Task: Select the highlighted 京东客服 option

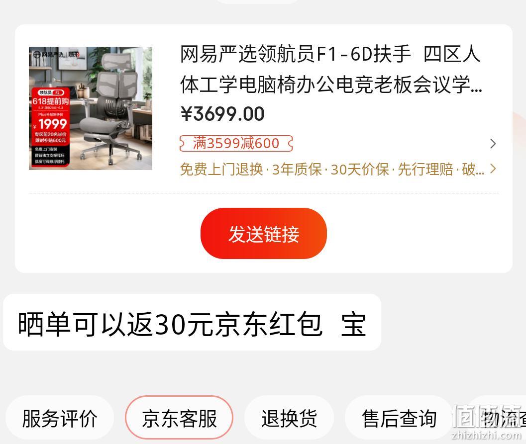Action: pos(179,418)
